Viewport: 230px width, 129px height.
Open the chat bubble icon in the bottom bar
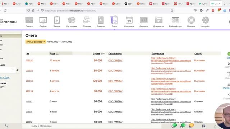point(203,126)
